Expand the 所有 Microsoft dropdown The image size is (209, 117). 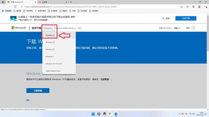pyautogui.click(x=166, y=28)
